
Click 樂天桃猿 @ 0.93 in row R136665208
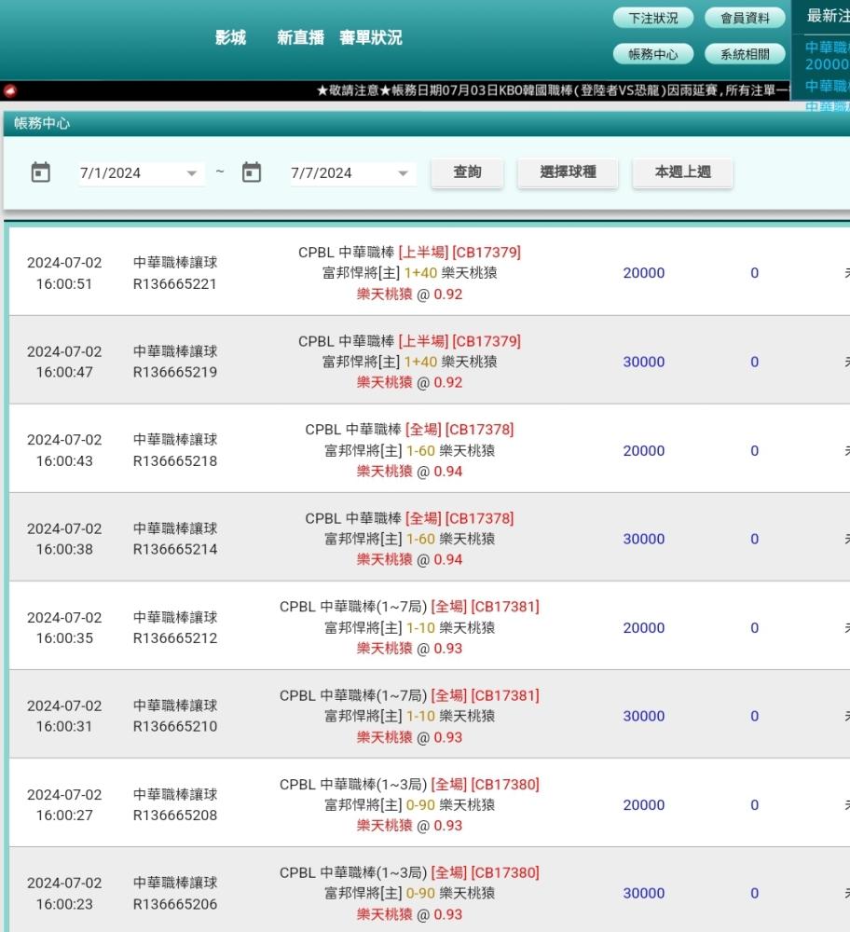(x=409, y=826)
